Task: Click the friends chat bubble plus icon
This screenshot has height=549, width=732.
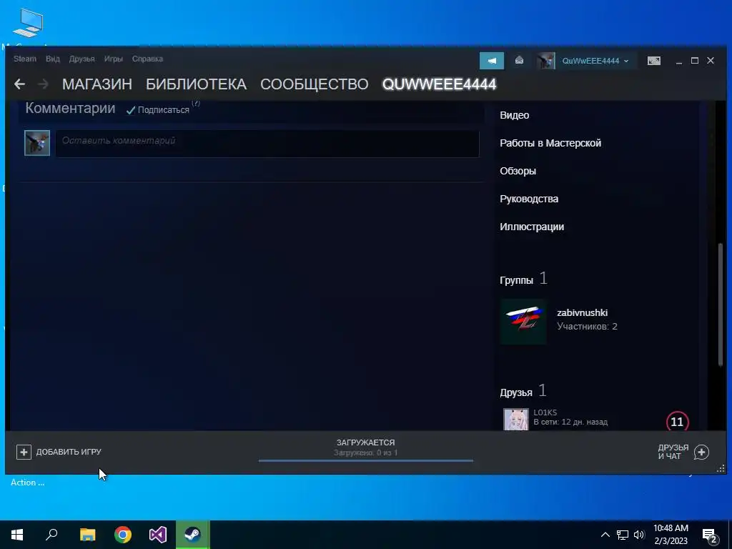Action: coord(701,452)
